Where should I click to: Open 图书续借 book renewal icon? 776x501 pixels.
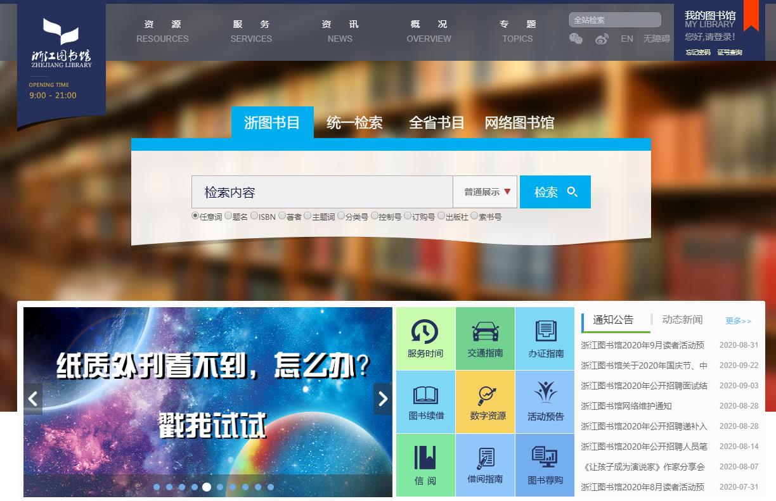point(425,402)
